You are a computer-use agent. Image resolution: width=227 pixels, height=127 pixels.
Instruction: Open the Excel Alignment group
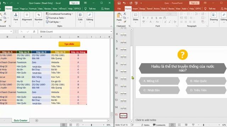(x=27, y=18)
